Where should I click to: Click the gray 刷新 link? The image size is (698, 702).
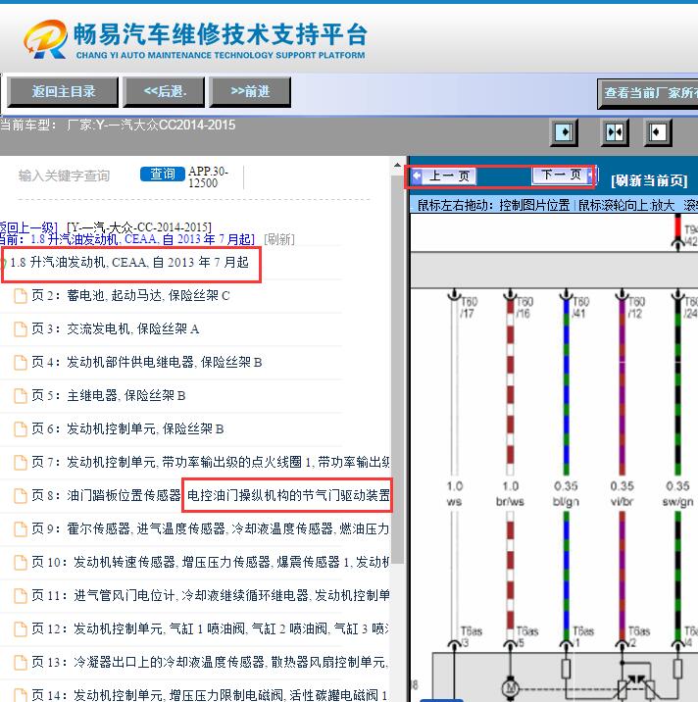pyautogui.click(x=279, y=239)
